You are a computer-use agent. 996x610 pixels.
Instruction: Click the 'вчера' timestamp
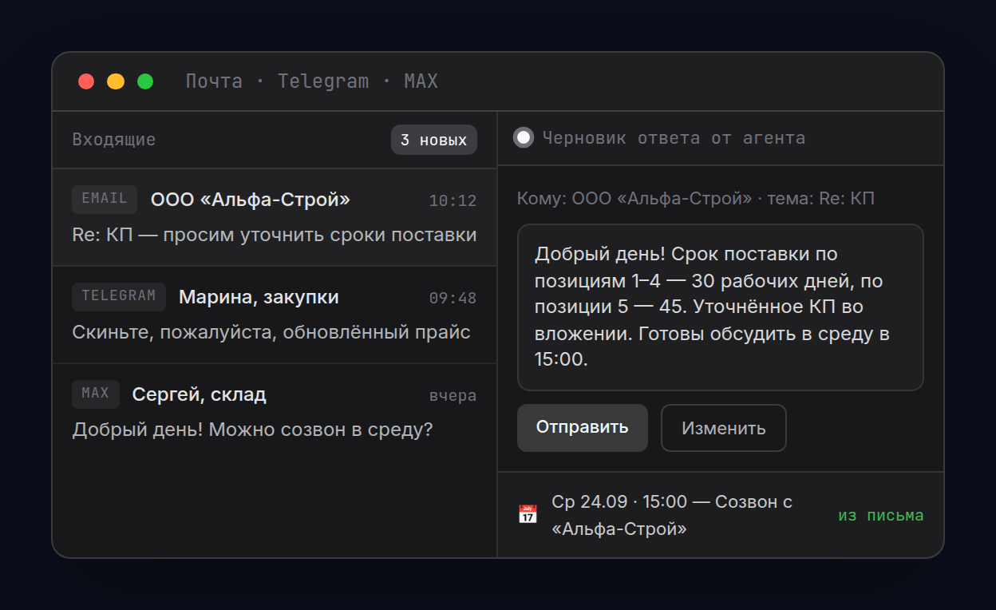(x=453, y=396)
